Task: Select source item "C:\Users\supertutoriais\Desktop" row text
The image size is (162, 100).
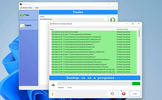Action: (72, 34)
